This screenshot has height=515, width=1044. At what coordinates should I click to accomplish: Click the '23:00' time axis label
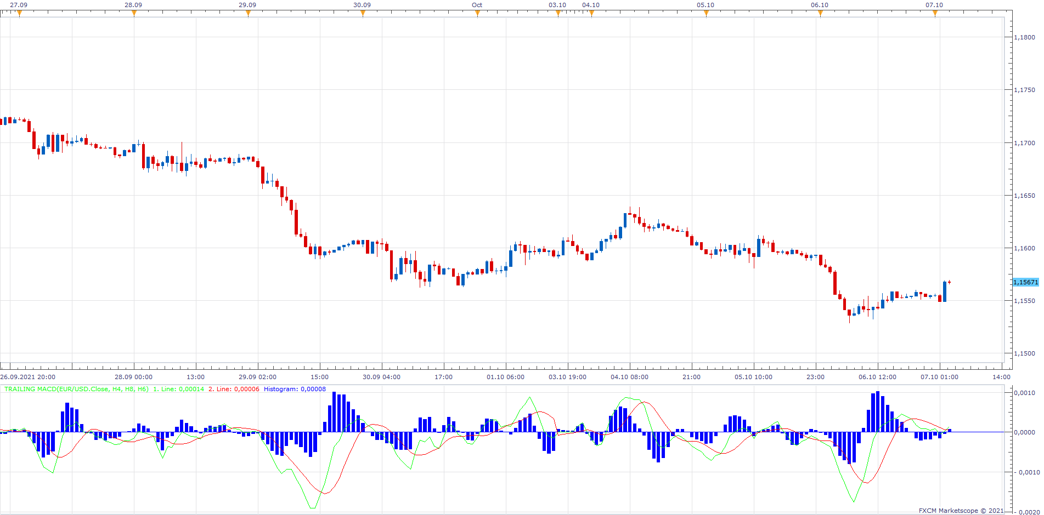pyautogui.click(x=816, y=377)
